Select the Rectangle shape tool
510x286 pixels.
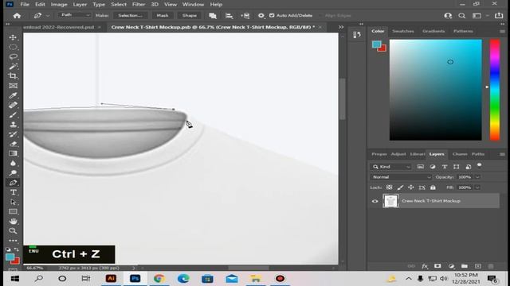coord(13,212)
